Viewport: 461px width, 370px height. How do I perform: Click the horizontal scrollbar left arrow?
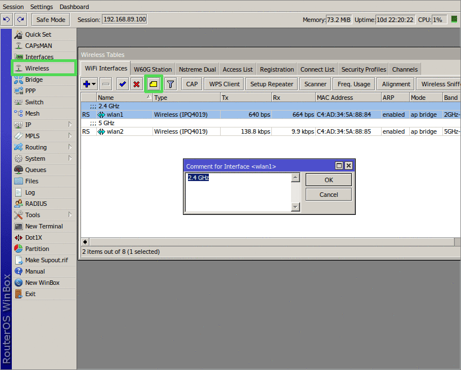[x=85, y=242]
